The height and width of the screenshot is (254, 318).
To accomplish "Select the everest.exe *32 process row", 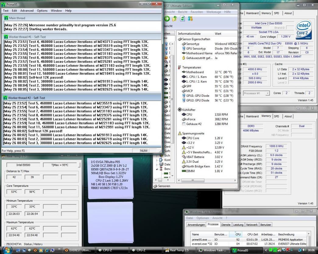I will coord(249,244).
